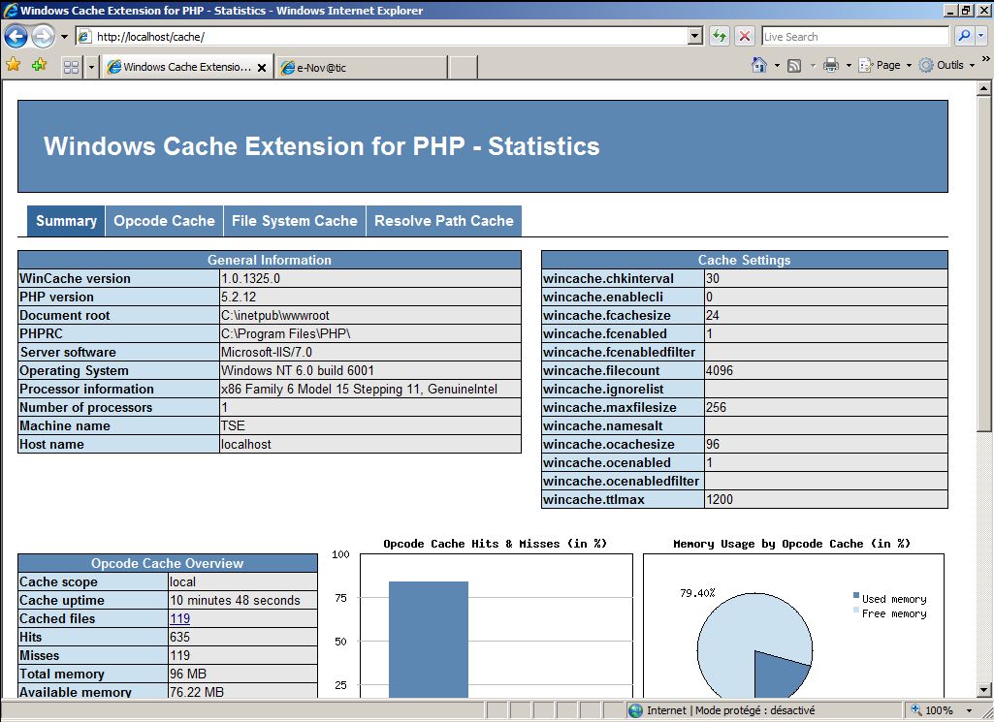This screenshot has width=994, height=722.
Task: Click the Internet Explorer icon in title bar
Action: 11,10
